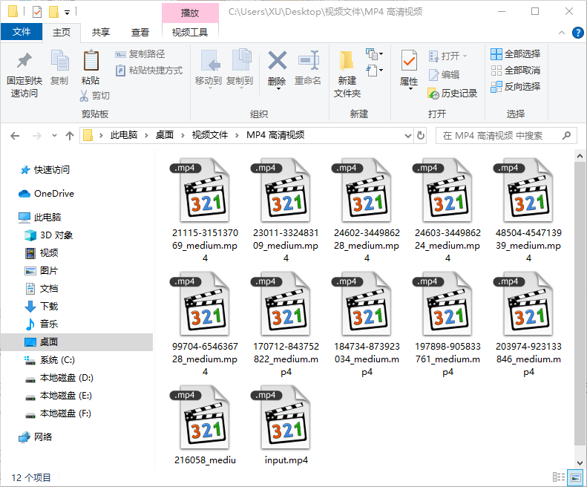
Task: Open the New item dropdown icon
Action: coord(374,54)
